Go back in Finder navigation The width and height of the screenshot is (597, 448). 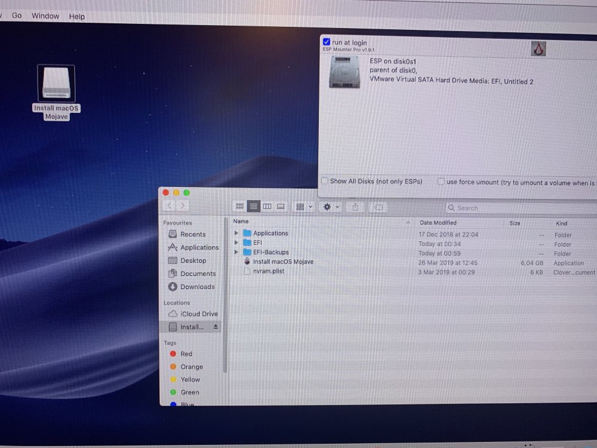pos(170,205)
